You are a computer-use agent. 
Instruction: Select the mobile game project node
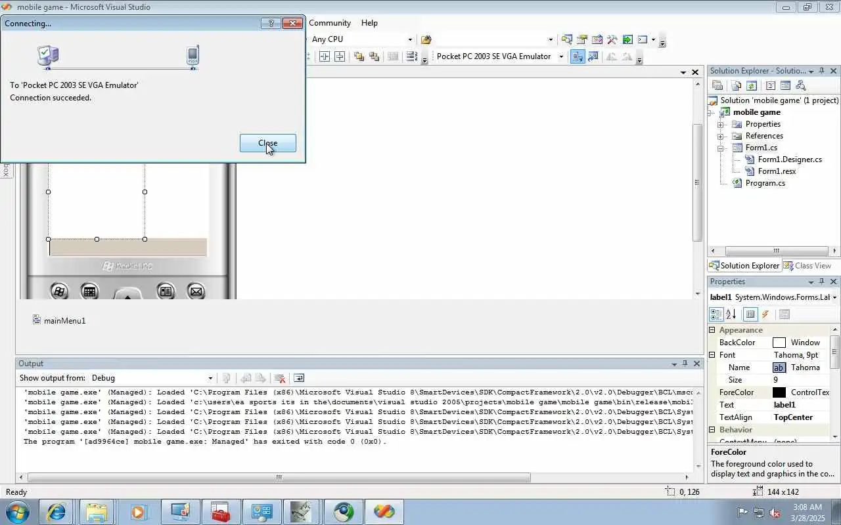click(x=757, y=112)
